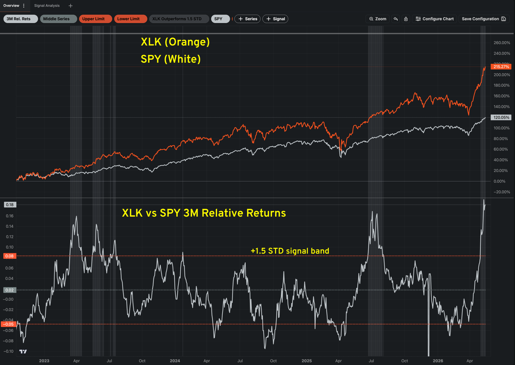Toggle the Middle Series pill
This screenshot has height=365, width=515.
tap(58, 19)
